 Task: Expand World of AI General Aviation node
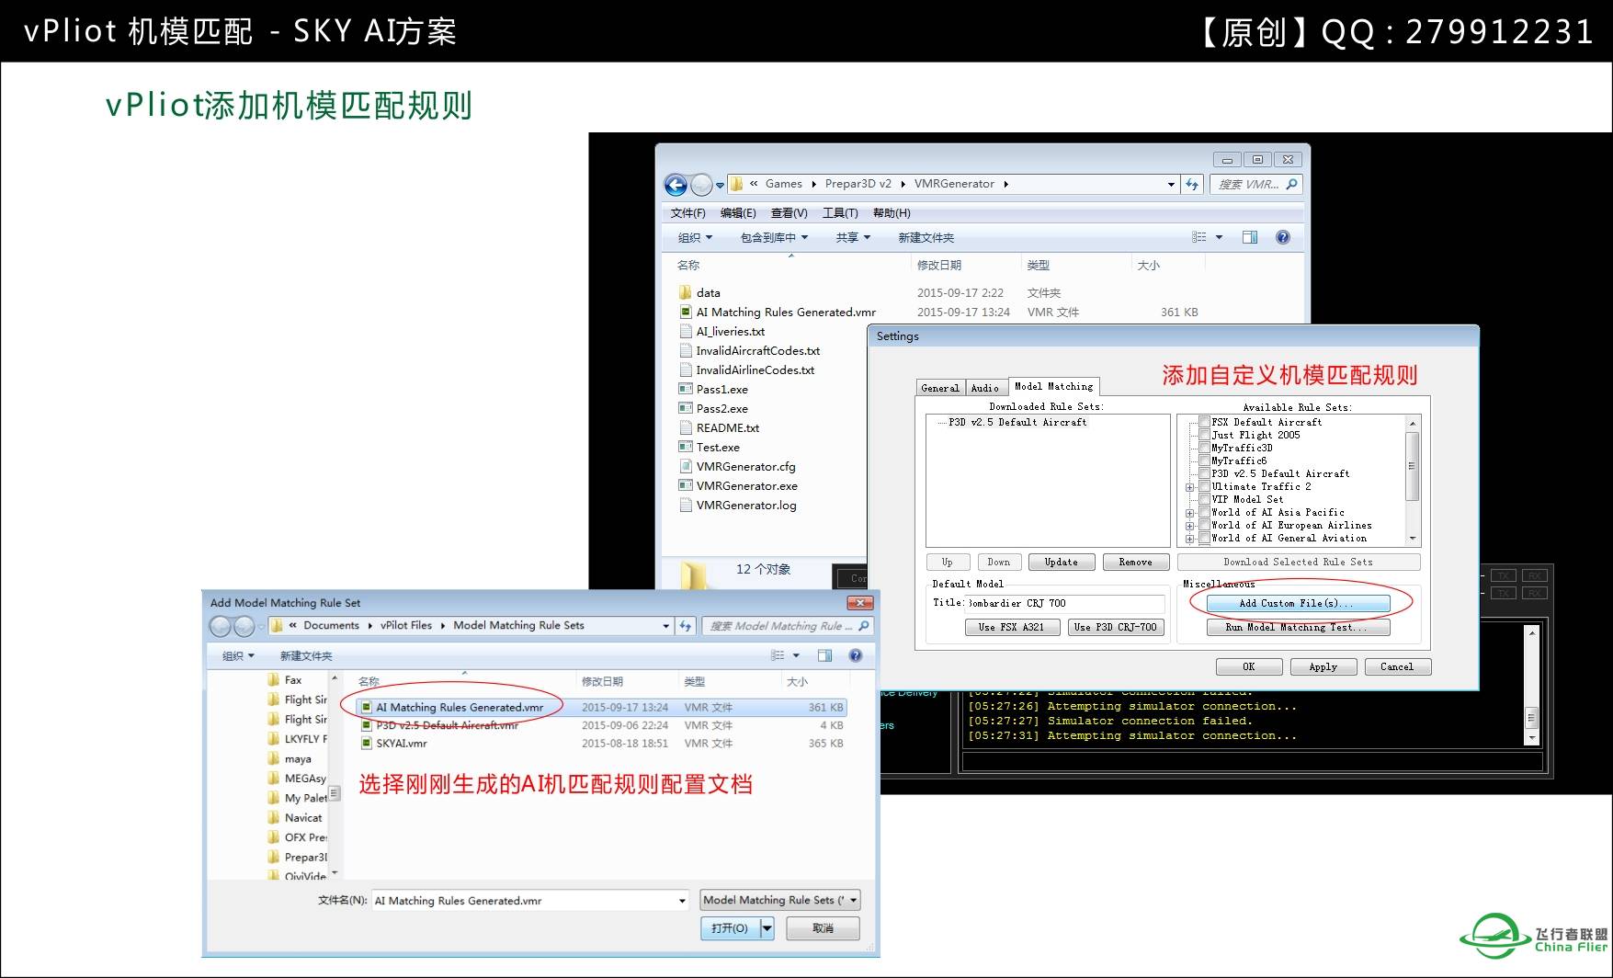pos(1190,539)
